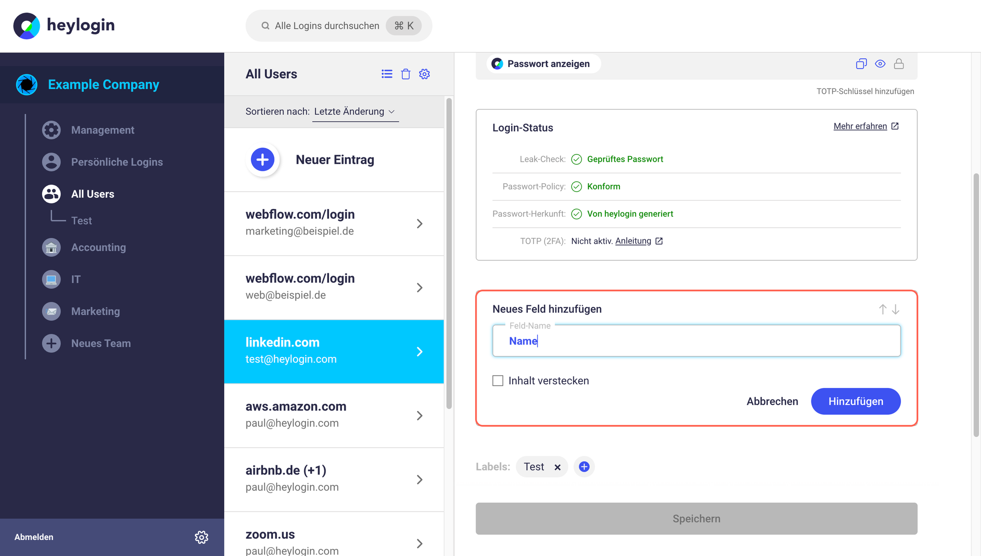This screenshot has height=556, width=981.
Task: Click the heylogin icon in Passwort anzeigen
Action: (497, 64)
